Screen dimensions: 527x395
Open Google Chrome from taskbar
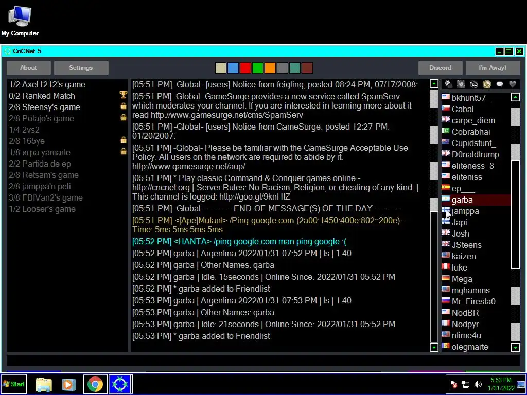pos(95,384)
